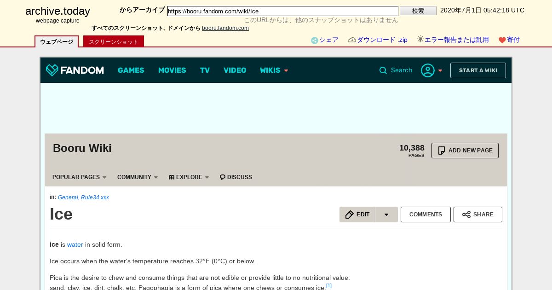Expand the account menu arrow

coord(440,70)
